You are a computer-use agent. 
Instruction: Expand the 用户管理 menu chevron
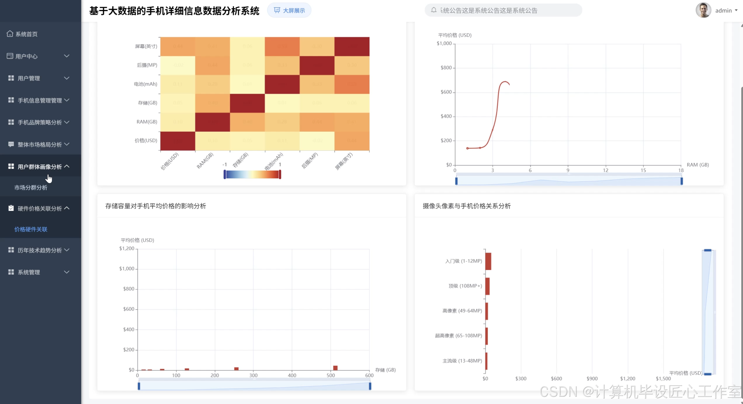[x=67, y=78]
